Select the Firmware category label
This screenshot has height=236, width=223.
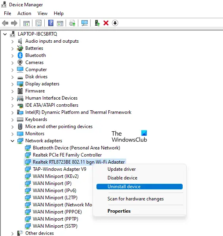click(35, 91)
